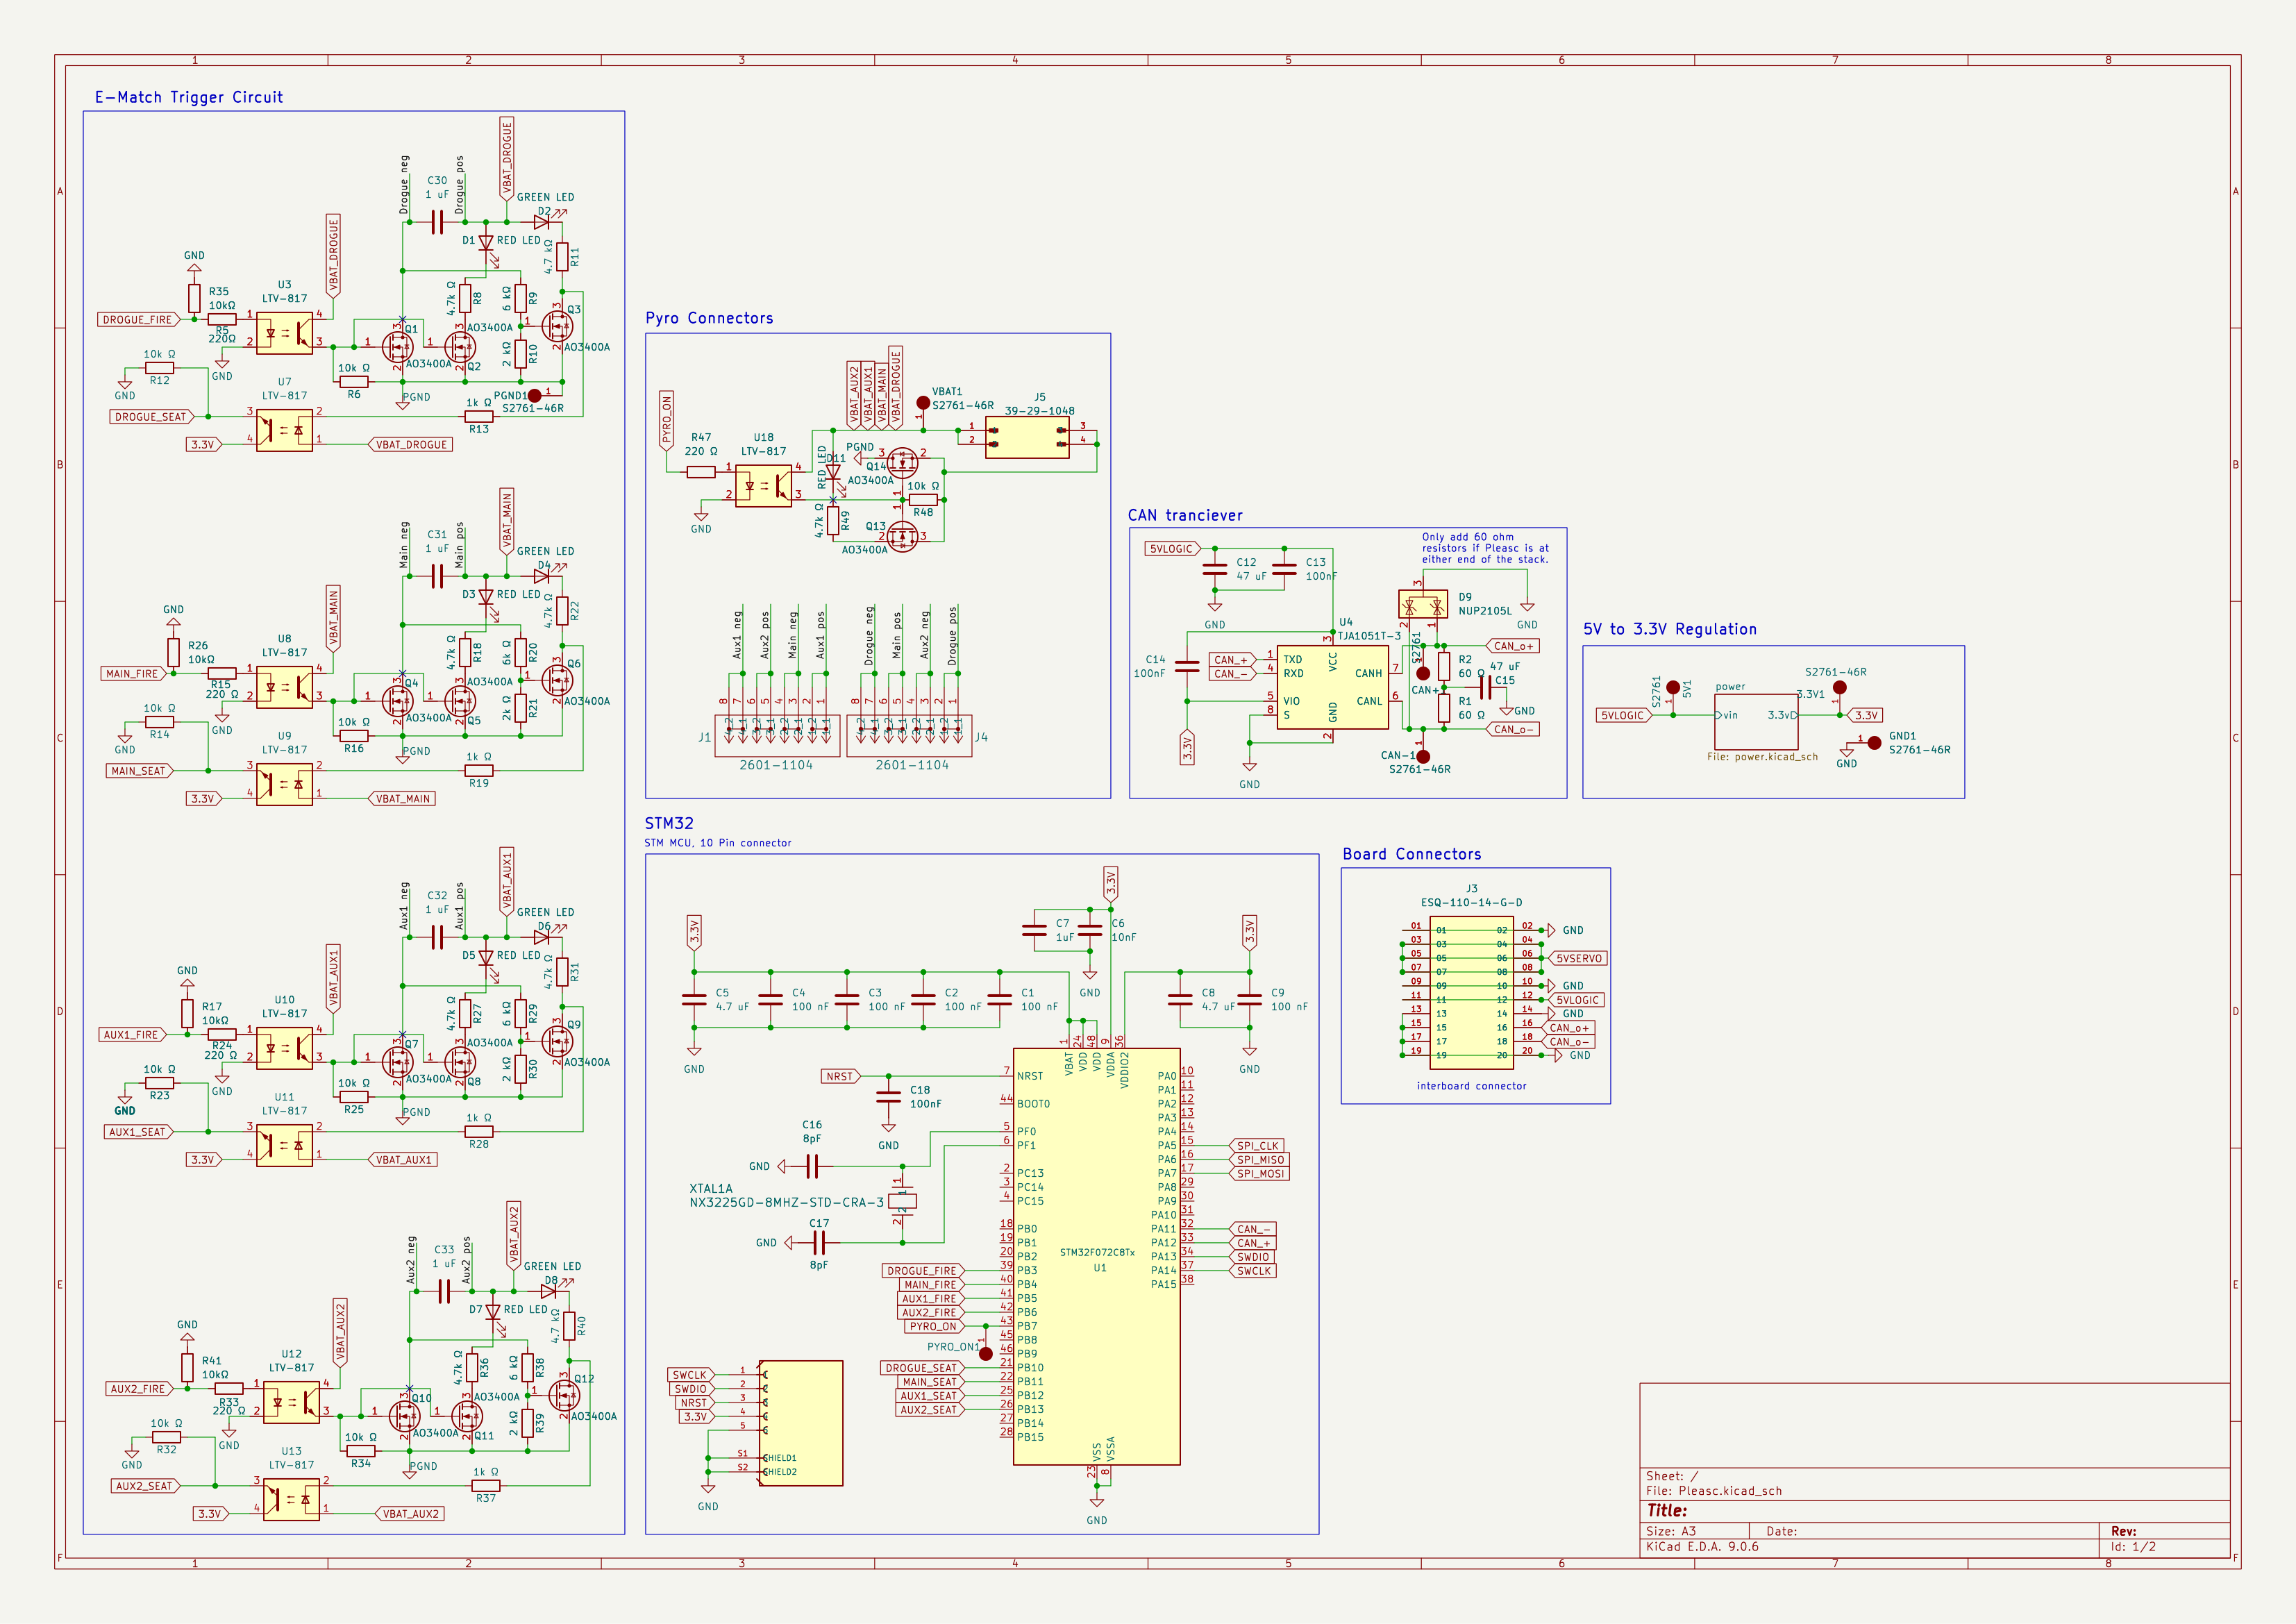Click the C16 8pF crystal capacitor
The image size is (2296, 1624).
[812, 1166]
